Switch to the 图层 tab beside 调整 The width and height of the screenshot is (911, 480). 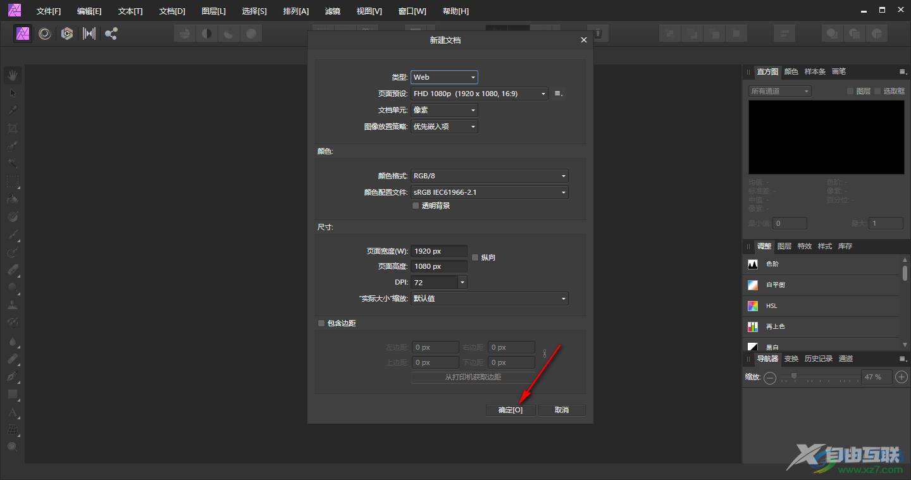click(784, 246)
